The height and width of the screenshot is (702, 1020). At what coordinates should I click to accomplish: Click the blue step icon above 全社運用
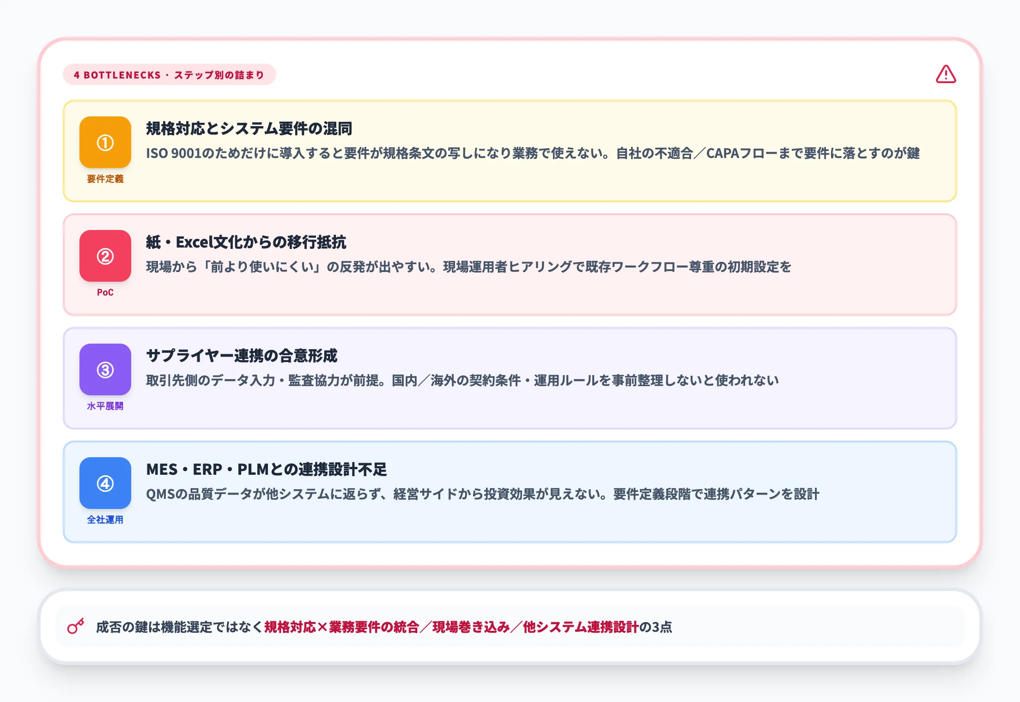105,484
